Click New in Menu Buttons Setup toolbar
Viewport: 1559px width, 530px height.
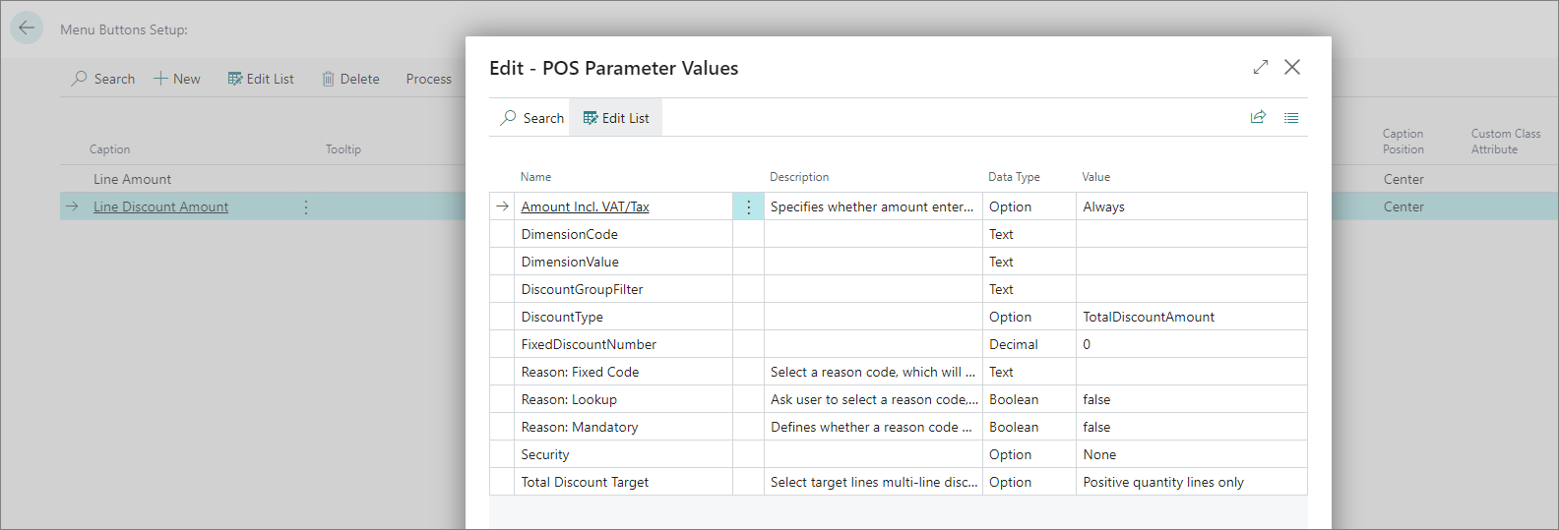coord(177,79)
